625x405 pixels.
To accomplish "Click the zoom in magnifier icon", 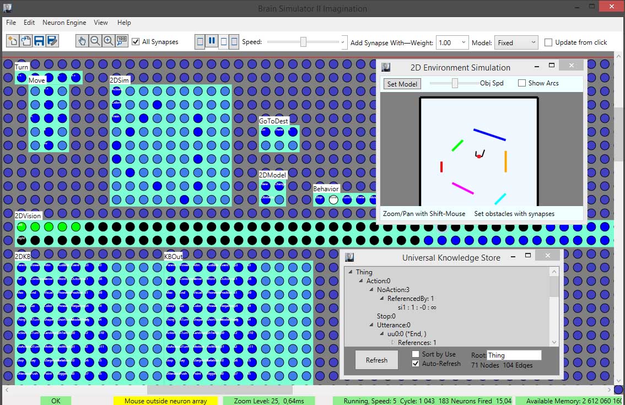I will click(x=109, y=41).
